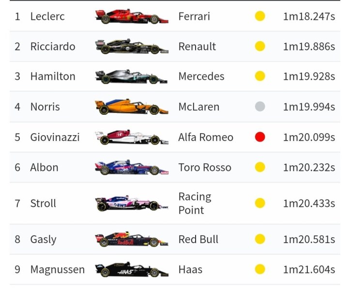Click Leclerc's lap time 1m18.247s
The width and height of the screenshot is (350, 293).
click(309, 16)
